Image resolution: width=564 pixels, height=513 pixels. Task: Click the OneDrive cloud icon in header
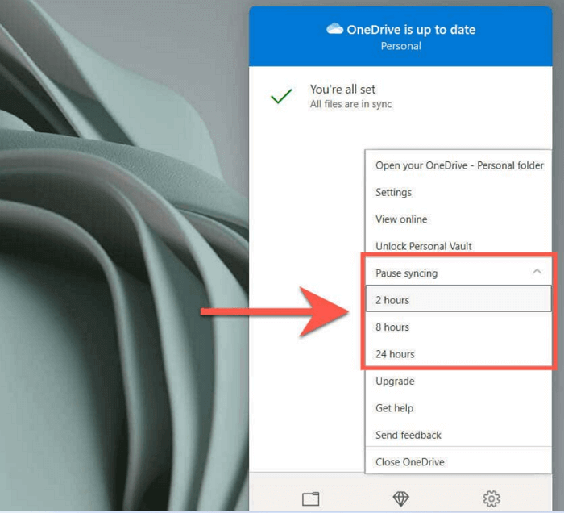tap(335, 29)
